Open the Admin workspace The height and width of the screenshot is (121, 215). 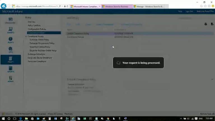coord(11,79)
